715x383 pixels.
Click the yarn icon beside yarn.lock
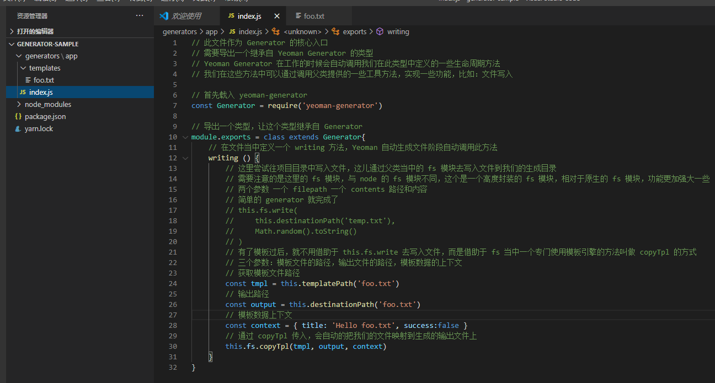pos(18,128)
